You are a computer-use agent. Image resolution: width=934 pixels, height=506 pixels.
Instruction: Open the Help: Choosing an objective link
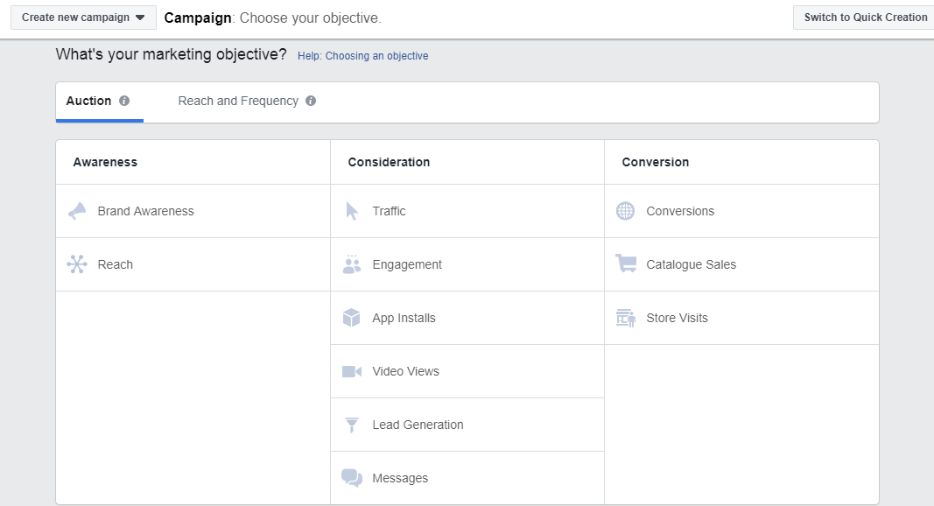(365, 56)
